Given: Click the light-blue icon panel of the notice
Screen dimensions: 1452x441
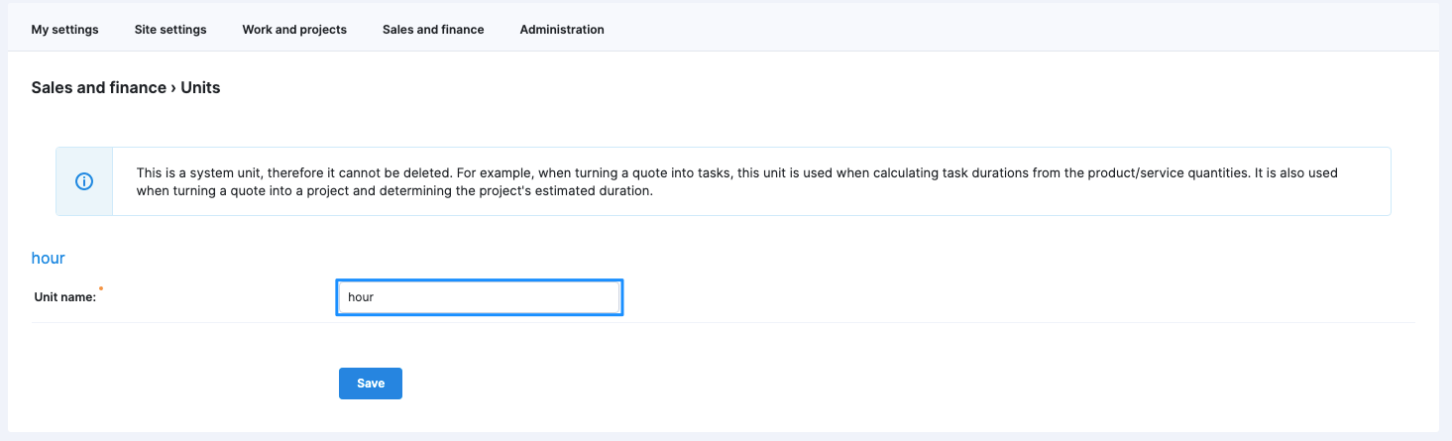Looking at the screenshot, I should tap(84, 181).
